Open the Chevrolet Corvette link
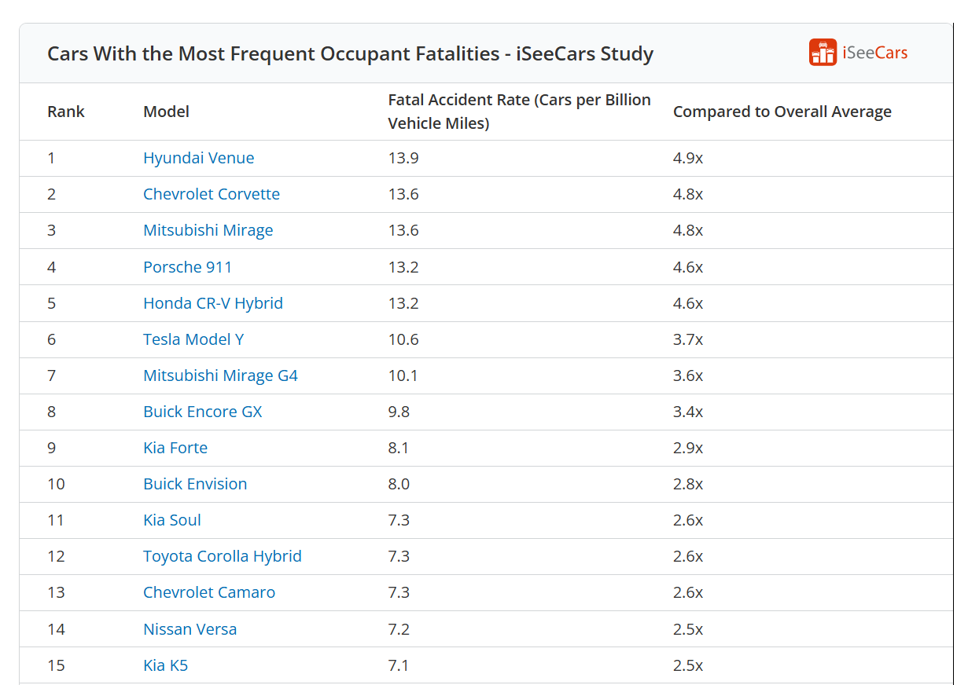The height and width of the screenshot is (685, 968). 212,194
